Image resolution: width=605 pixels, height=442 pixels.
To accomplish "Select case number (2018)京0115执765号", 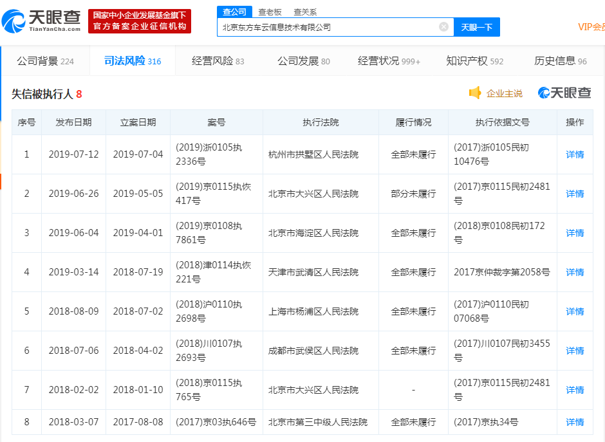I will pos(209,390).
